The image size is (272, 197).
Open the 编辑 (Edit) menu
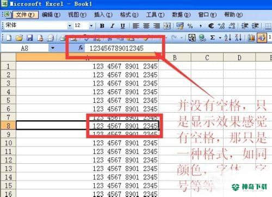pos(51,15)
